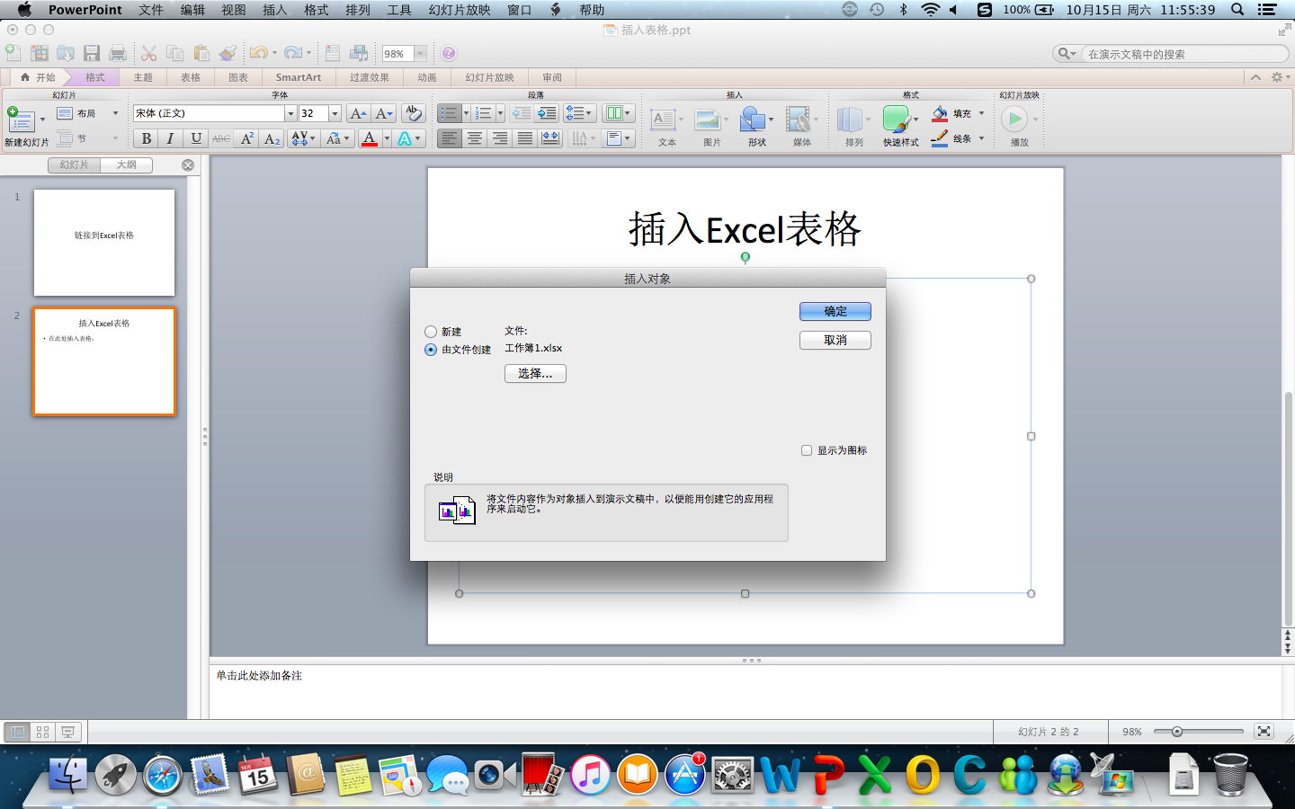This screenshot has height=809, width=1295.
Task: Open the font name dropdown arrow
Action: (290, 113)
